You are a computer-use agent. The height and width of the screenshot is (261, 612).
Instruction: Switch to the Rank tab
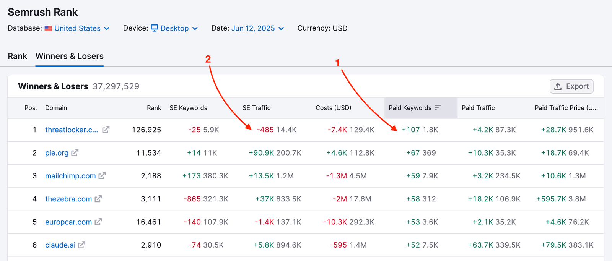[x=17, y=56]
